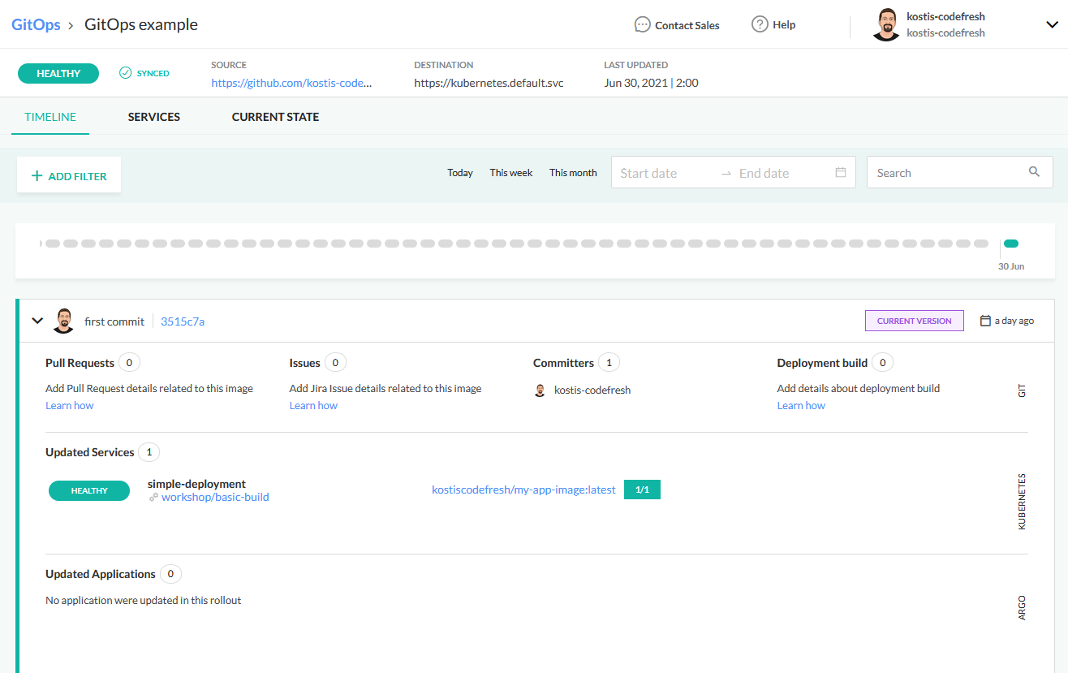Click the link icon beside workshop/basic-build
The height and width of the screenshot is (673, 1068).
point(153,498)
